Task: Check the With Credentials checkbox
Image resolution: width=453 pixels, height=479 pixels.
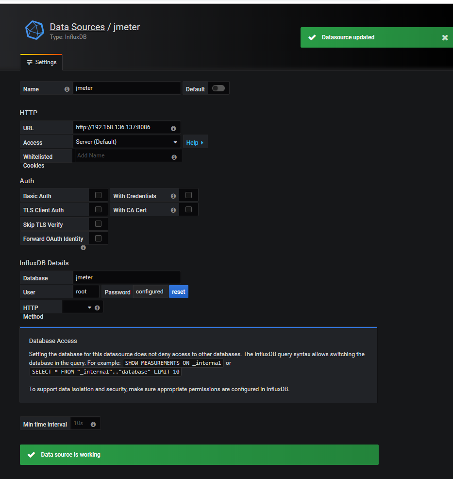Action: pyautogui.click(x=189, y=195)
